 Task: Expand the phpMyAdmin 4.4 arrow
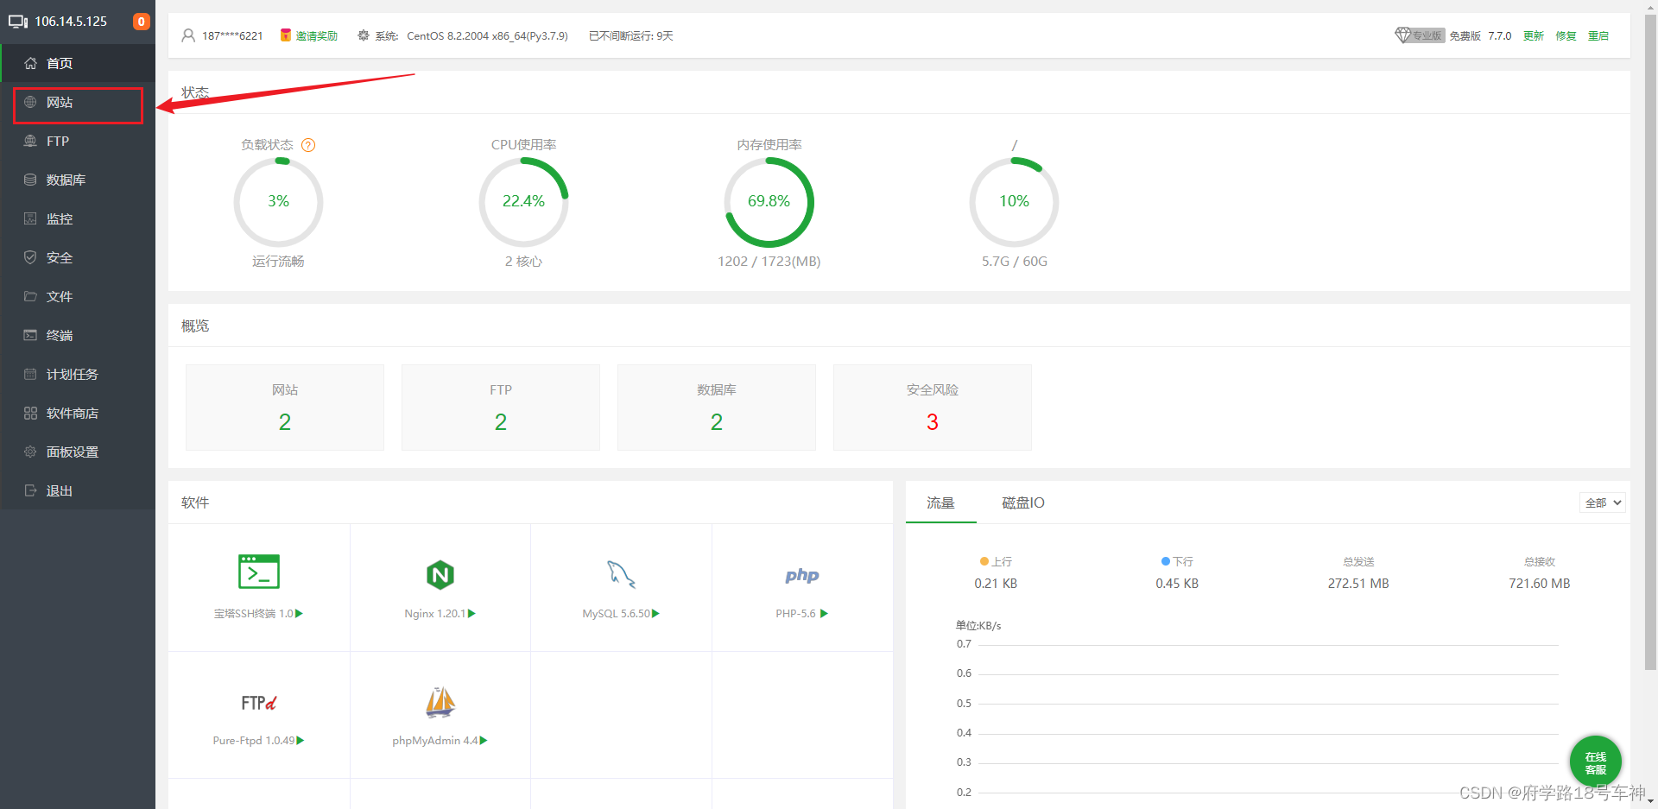pyautogui.click(x=484, y=740)
